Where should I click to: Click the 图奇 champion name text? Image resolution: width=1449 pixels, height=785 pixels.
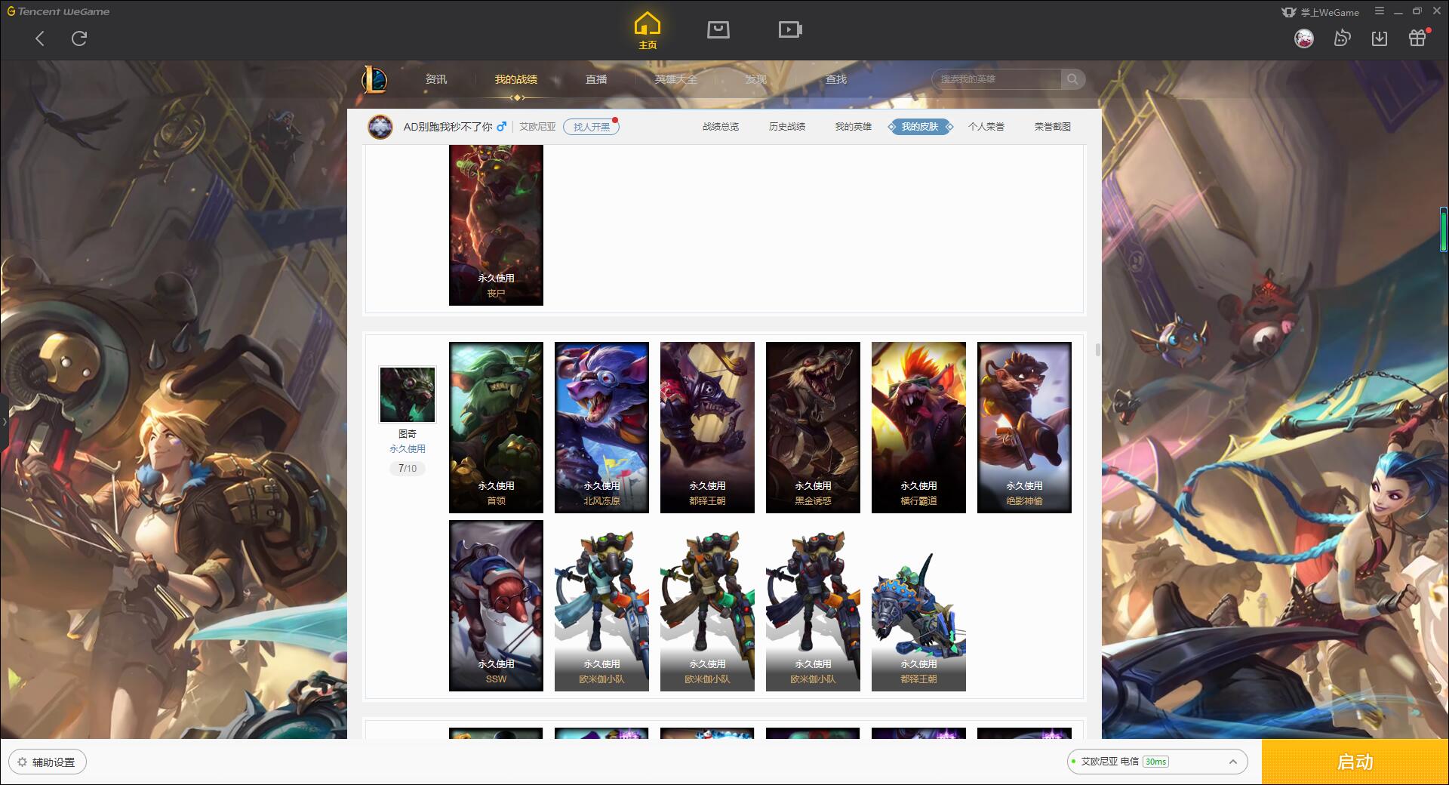pos(408,434)
